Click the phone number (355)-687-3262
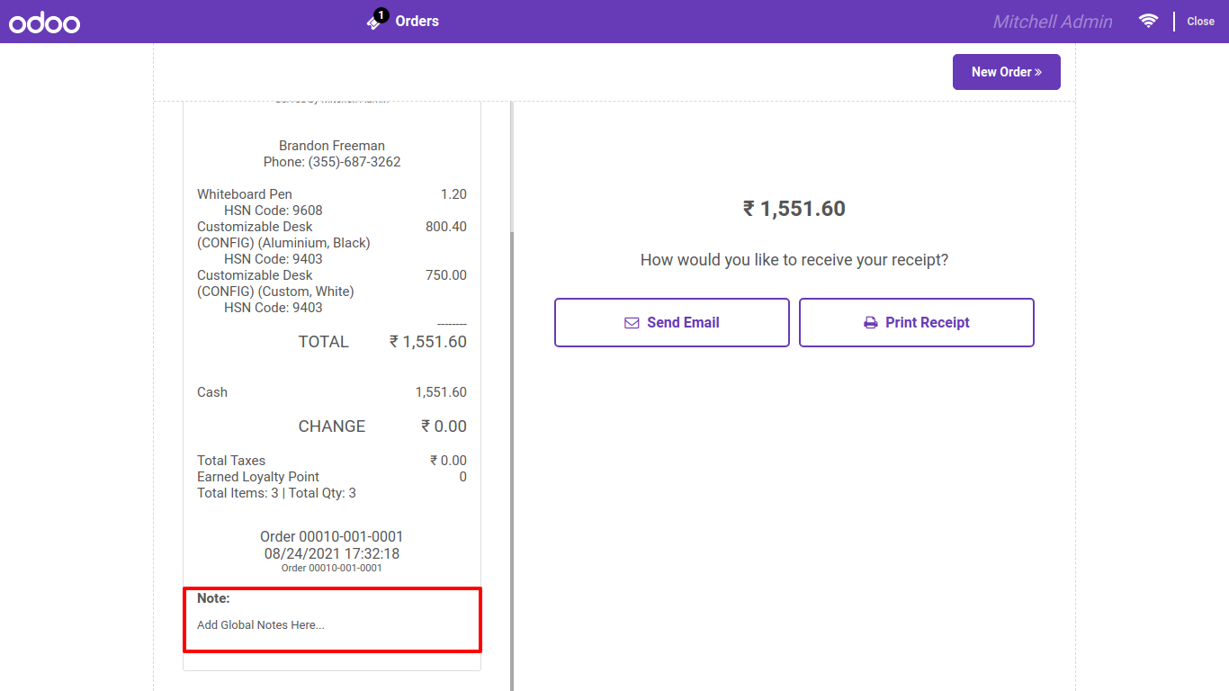Viewport: 1229px width, 691px height. [354, 162]
